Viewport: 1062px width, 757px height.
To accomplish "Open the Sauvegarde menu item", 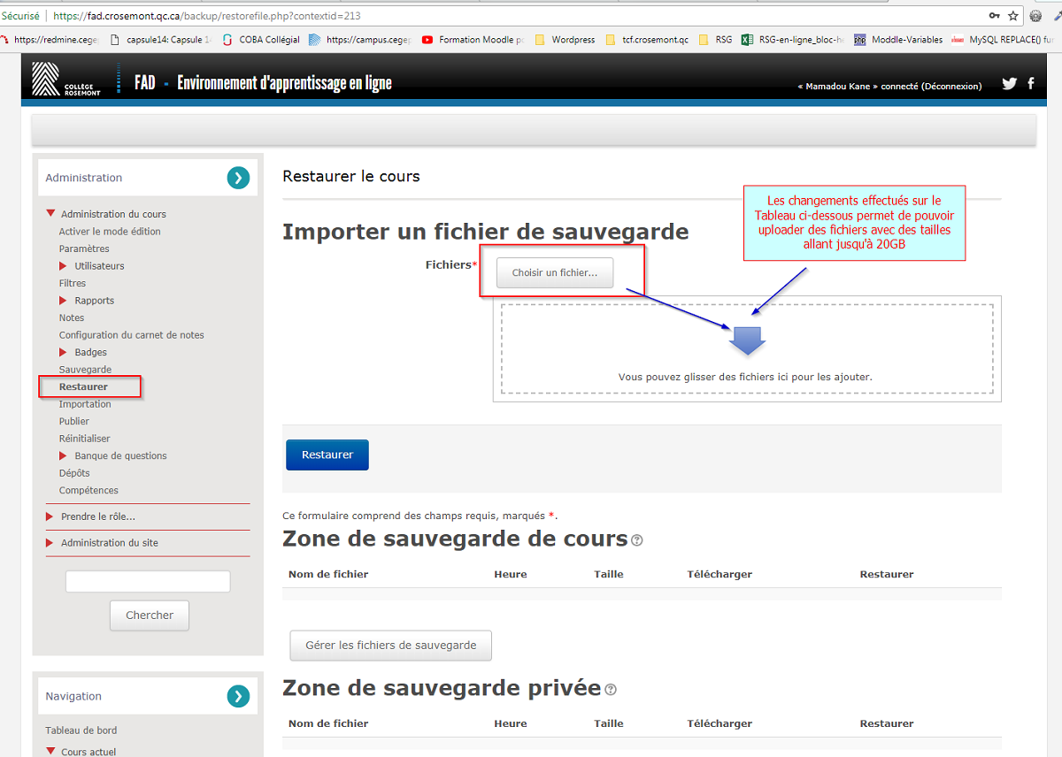I will click(85, 370).
